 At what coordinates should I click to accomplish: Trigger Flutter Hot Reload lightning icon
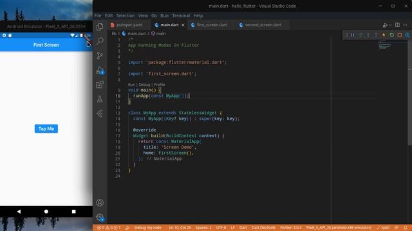pyautogui.click(x=384, y=35)
